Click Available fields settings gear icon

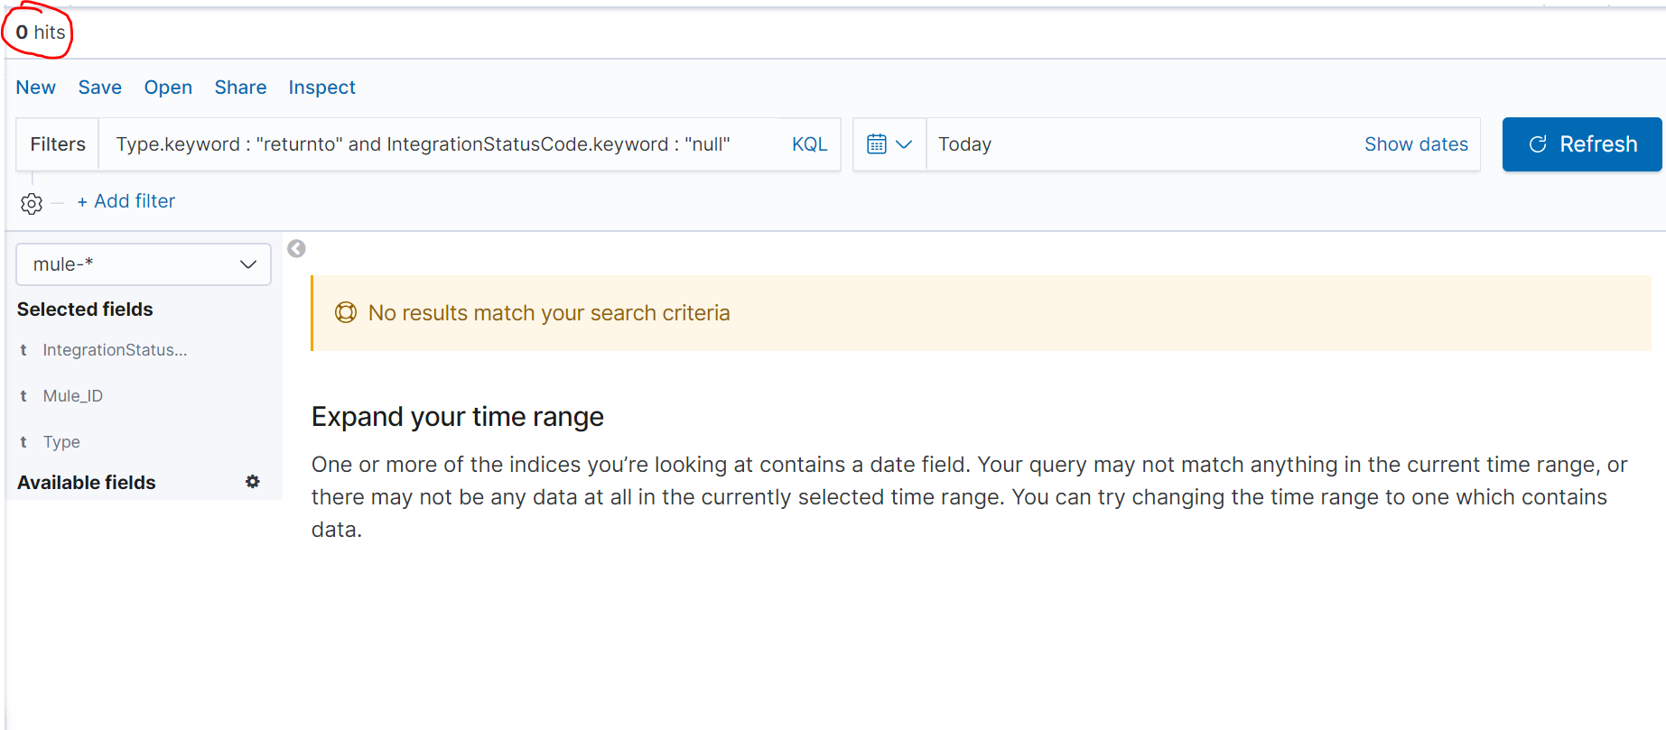[x=253, y=482]
